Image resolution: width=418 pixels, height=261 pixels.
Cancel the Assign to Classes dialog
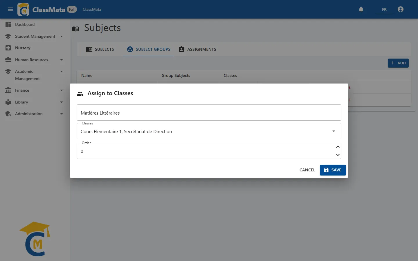point(307,170)
